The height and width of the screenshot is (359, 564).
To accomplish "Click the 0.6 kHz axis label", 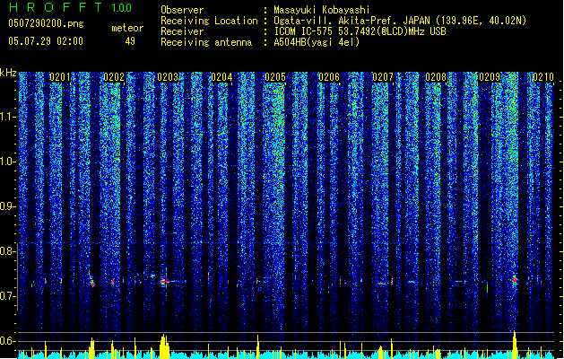I will 8,341.
